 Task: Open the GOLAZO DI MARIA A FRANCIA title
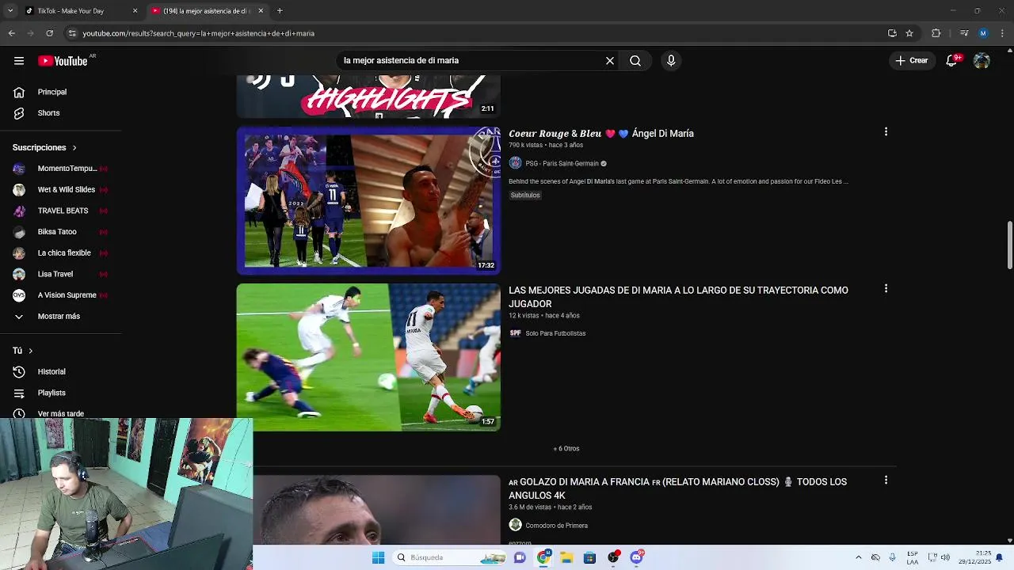click(x=678, y=488)
